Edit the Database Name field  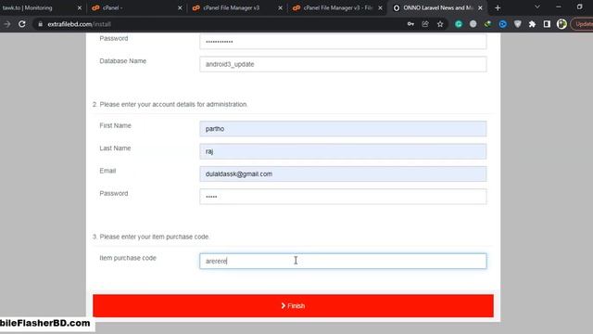coord(343,64)
